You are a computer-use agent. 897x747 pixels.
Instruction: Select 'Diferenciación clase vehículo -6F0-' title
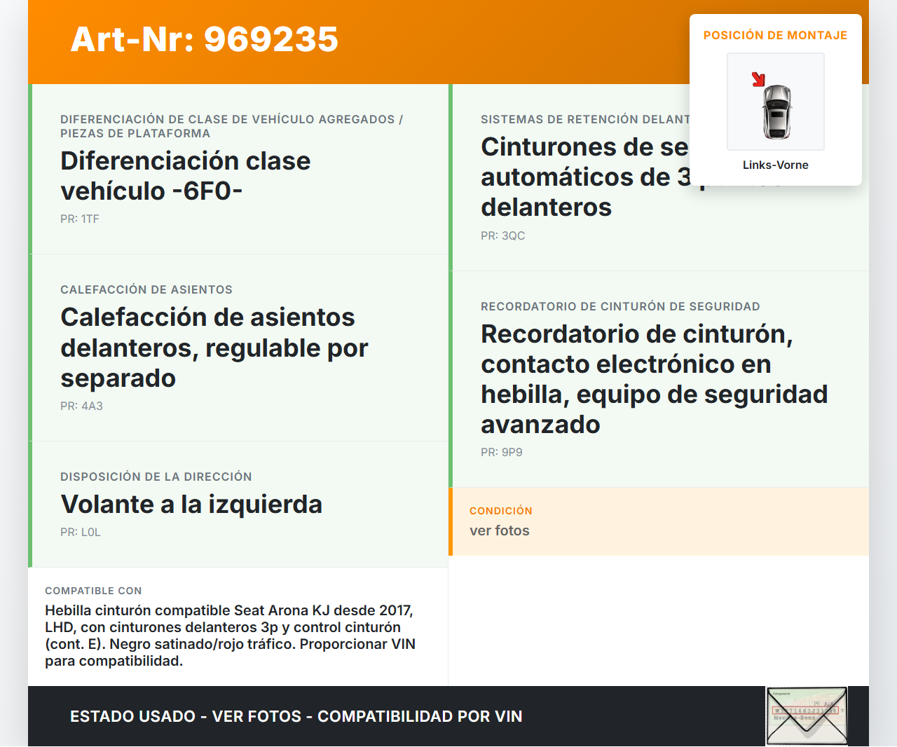click(186, 175)
